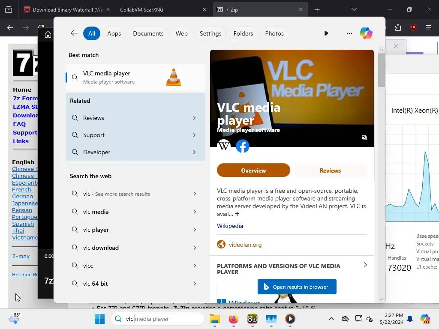Click the home icon in the black panel
Image resolution: width=439 pixels, height=329 pixels.
click(48, 34)
